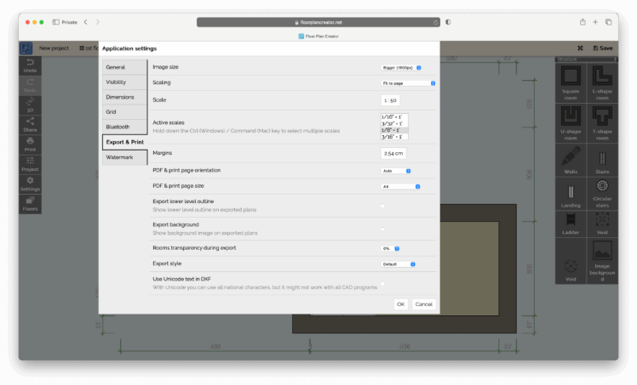Image resolution: width=637 pixels, height=385 pixels.
Task: Open the Project icon in sidebar
Action: [x=30, y=163]
